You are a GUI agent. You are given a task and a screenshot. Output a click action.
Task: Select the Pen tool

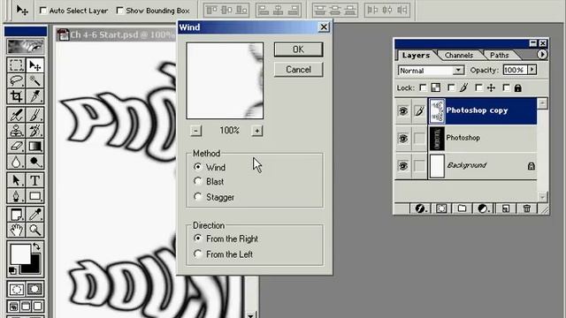16,196
